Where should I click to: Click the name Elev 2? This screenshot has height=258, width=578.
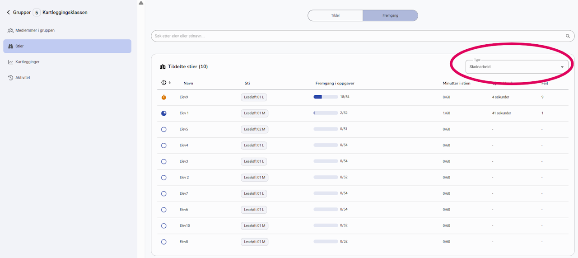[184, 178]
